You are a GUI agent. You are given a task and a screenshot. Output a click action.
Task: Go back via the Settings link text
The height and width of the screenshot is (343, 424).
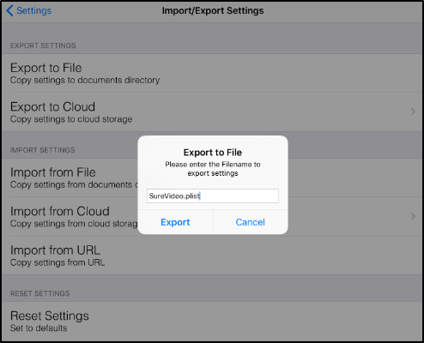[x=33, y=10]
